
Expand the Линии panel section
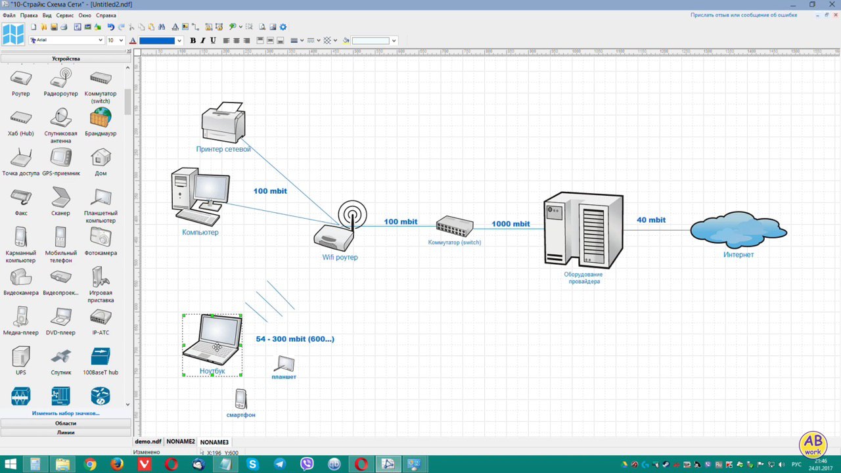pos(66,432)
